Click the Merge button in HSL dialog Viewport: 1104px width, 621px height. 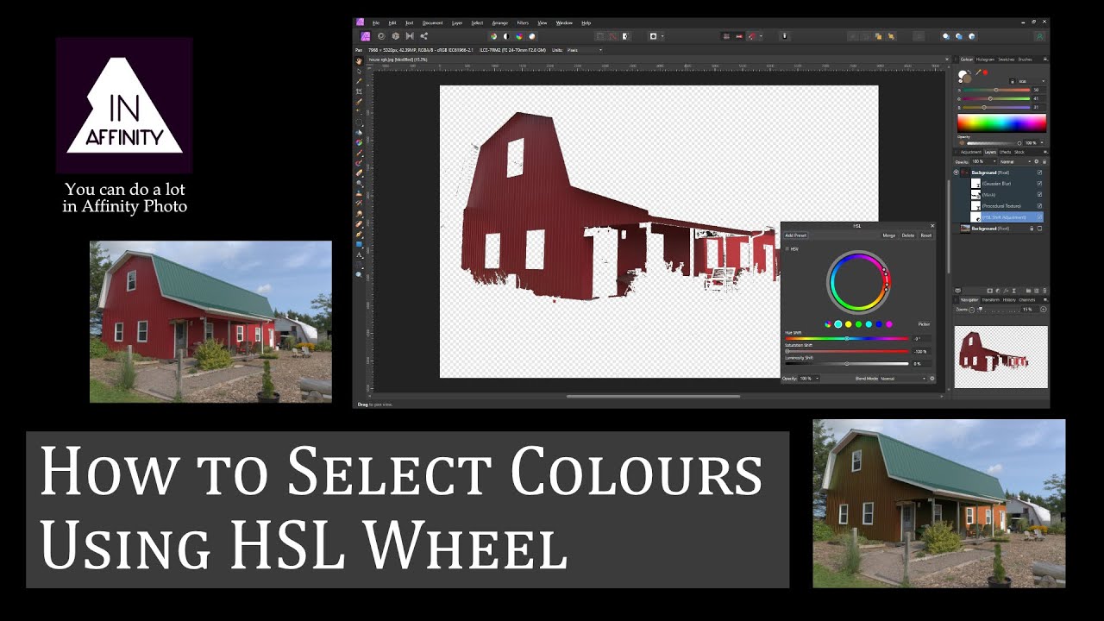click(889, 235)
